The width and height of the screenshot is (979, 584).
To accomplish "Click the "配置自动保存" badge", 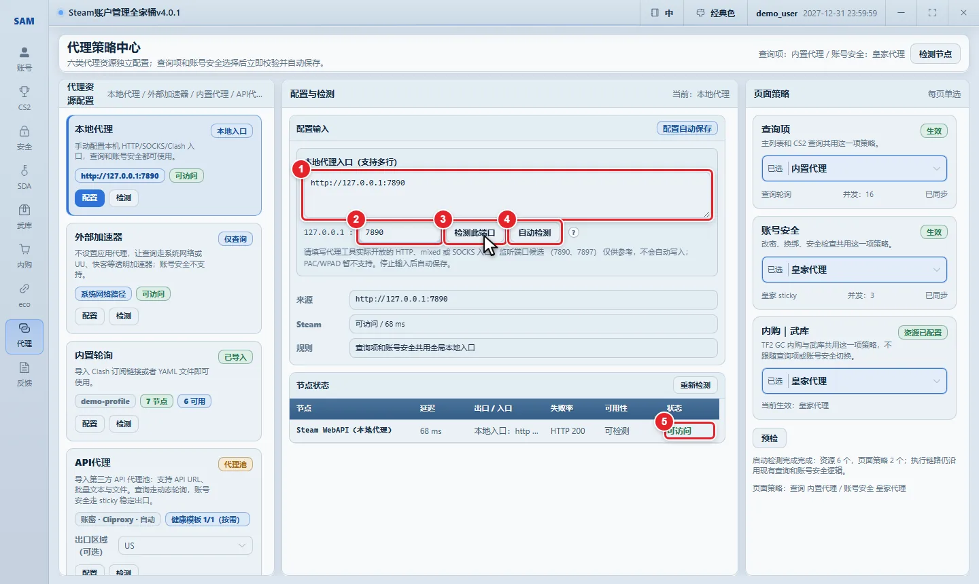I will click(x=687, y=128).
